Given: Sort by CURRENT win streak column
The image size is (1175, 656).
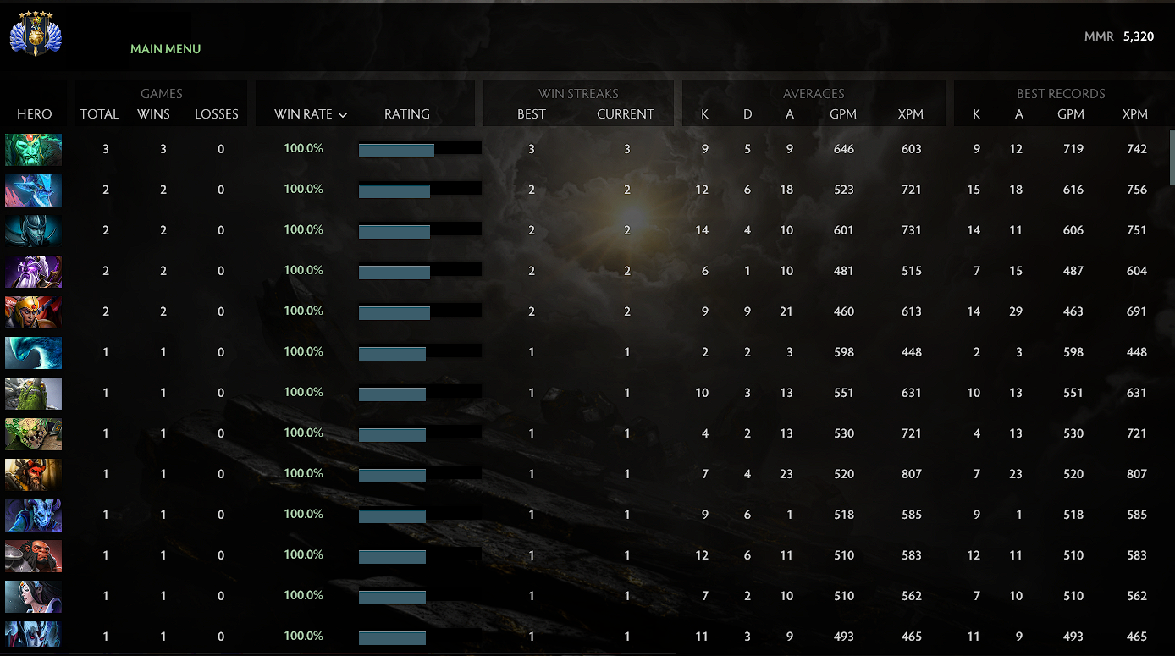Looking at the screenshot, I should [x=626, y=114].
